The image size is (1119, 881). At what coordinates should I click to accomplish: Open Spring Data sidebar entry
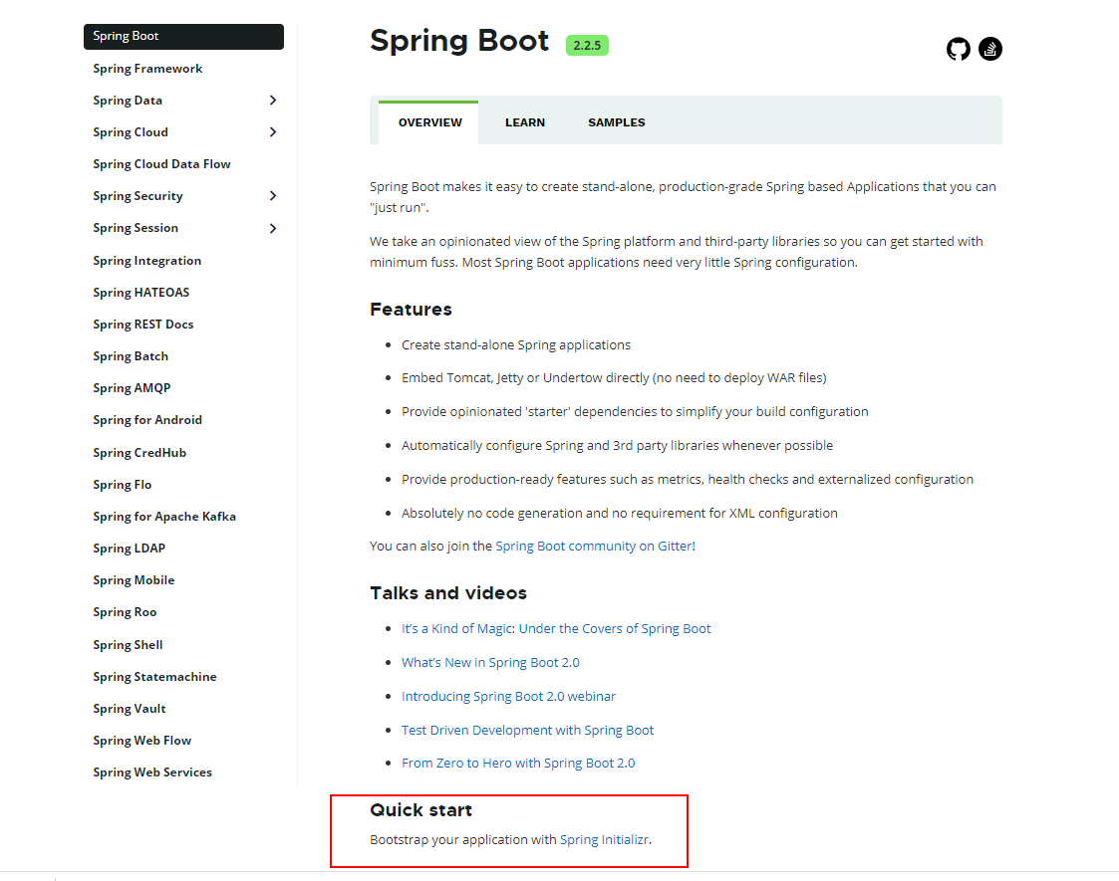(128, 101)
